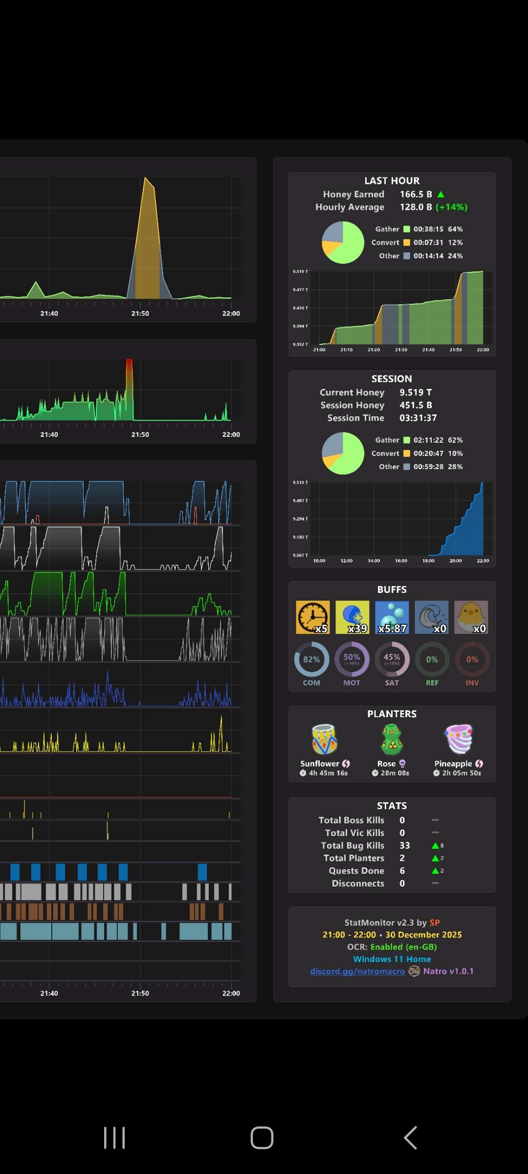
Task: Tap the Android back arrow
Action: (x=410, y=1138)
